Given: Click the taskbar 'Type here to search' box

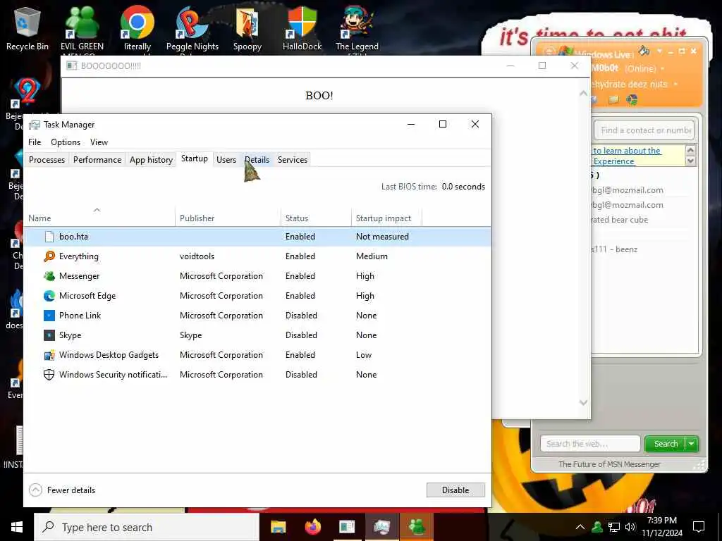Looking at the screenshot, I should [x=147, y=527].
